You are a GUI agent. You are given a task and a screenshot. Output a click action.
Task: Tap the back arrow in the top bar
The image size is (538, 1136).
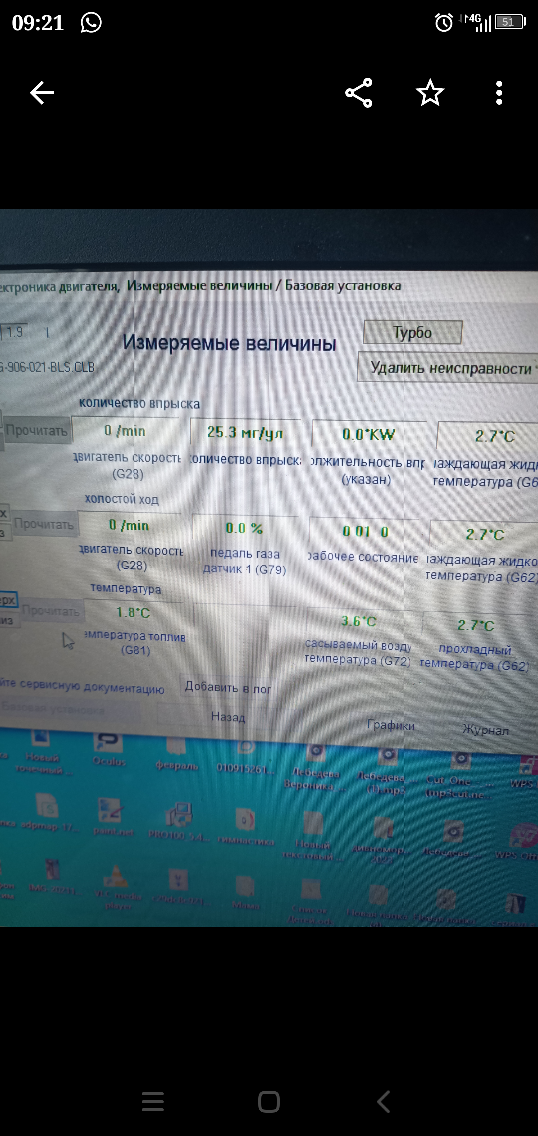(x=42, y=93)
